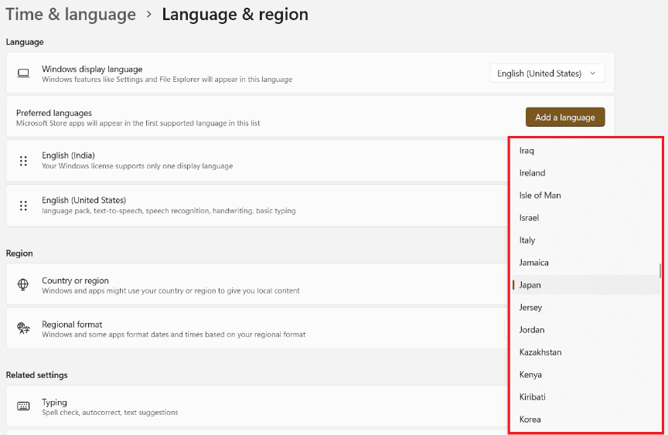Open the Typing related settings row
This screenshot has height=435, width=668.
[x=255, y=406]
